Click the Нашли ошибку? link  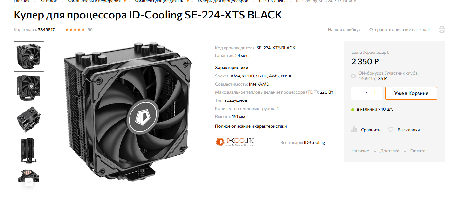tap(344, 29)
